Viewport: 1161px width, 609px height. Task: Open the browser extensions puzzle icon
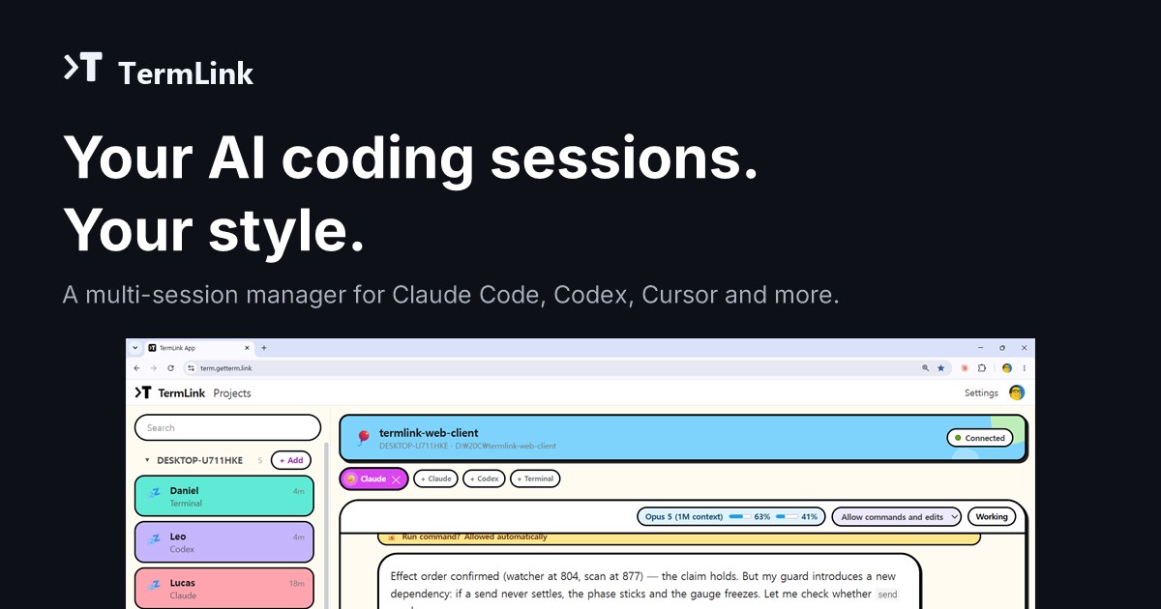(x=982, y=368)
